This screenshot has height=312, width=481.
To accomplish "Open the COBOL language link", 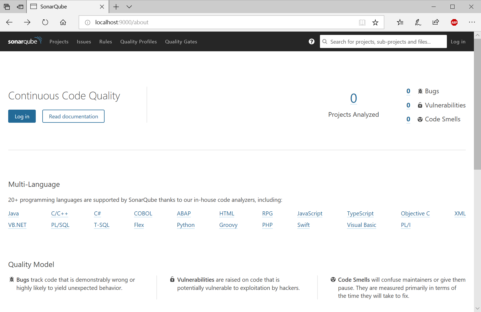I will 143,214.
